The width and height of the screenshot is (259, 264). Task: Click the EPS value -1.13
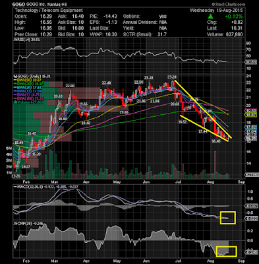112,22
